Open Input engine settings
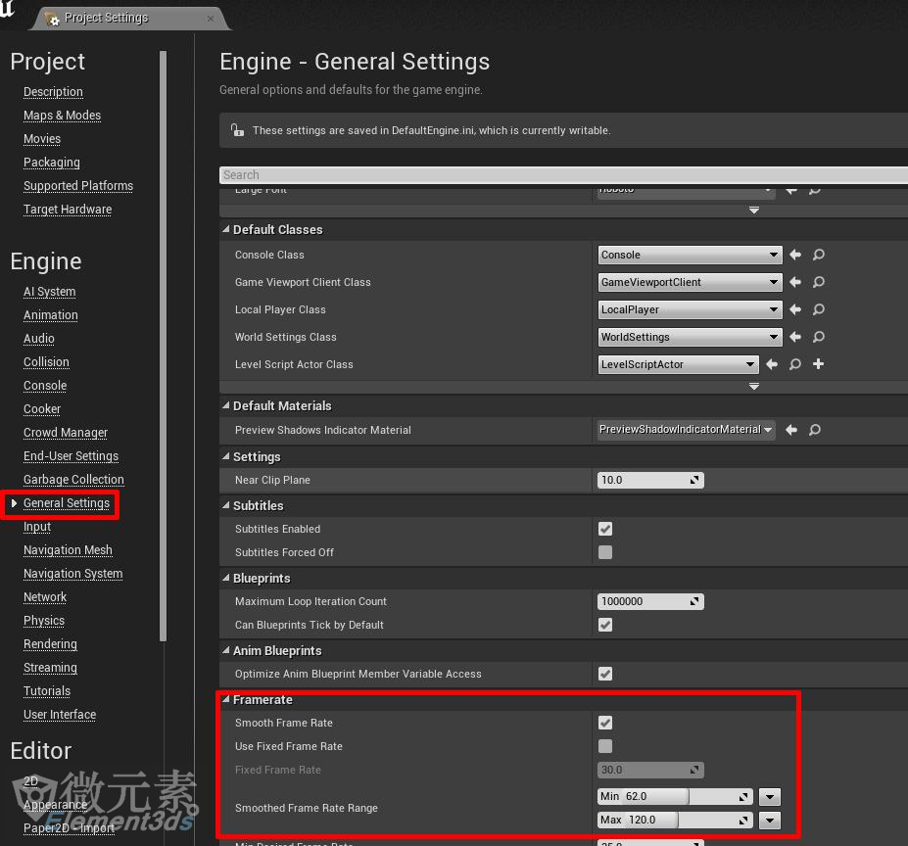The width and height of the screenshot is (908, 846). point(37,527)
